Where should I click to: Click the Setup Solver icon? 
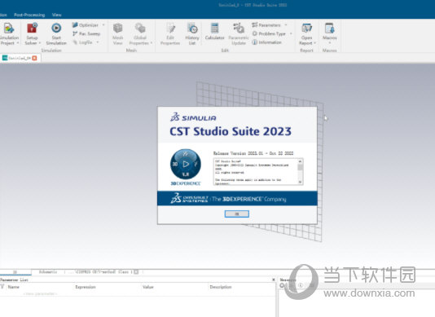click(x=32, y=29)
